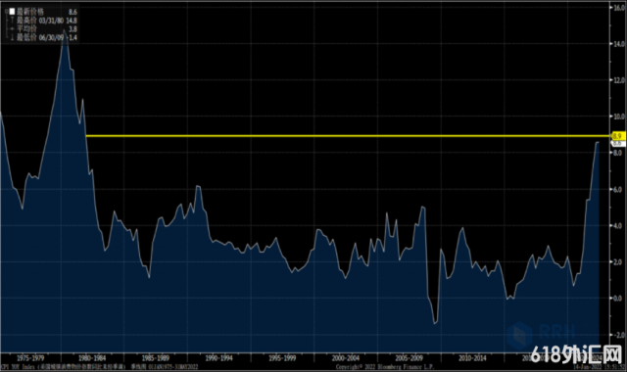Click the 最高价 high marker icon in legend
This screenshot has height=372, width=627.
12,21
